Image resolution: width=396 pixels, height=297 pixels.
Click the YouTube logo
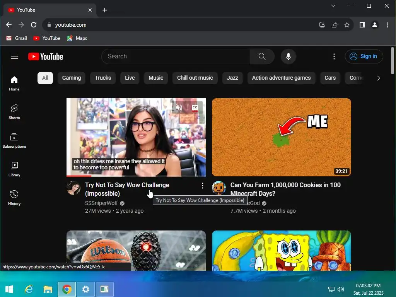click(46, 56)
